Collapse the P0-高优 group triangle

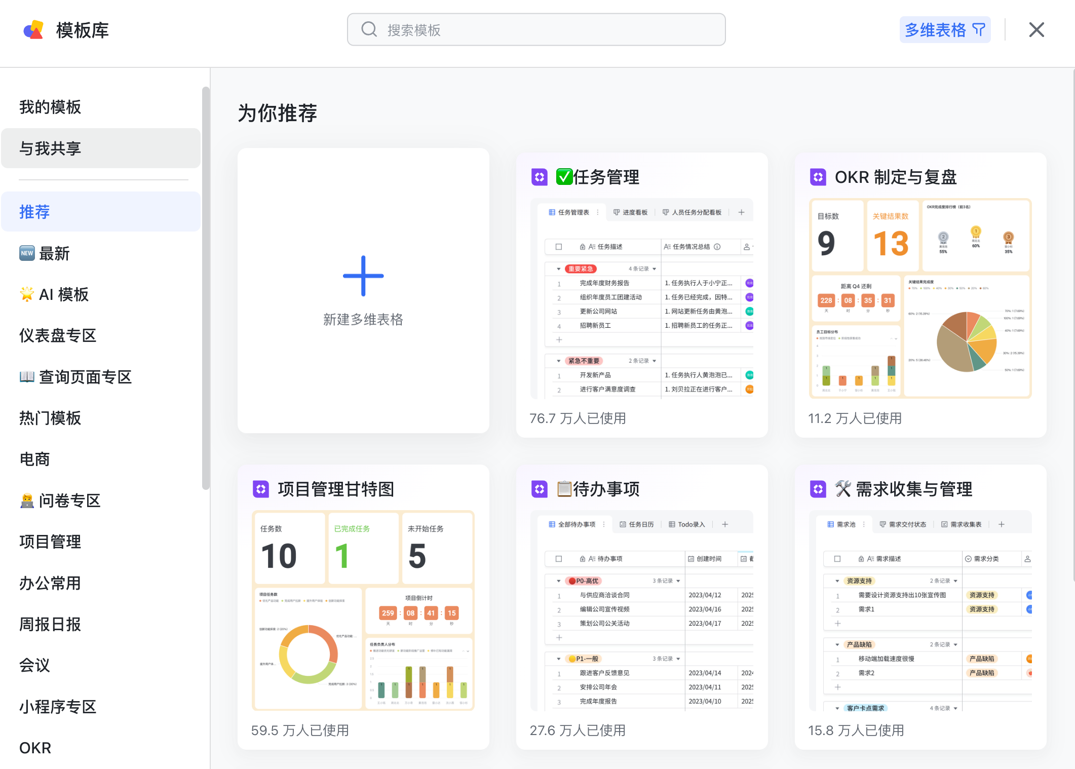pos(558,581)
